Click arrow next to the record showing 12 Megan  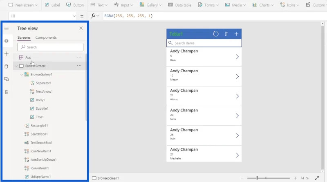point(237,76)
